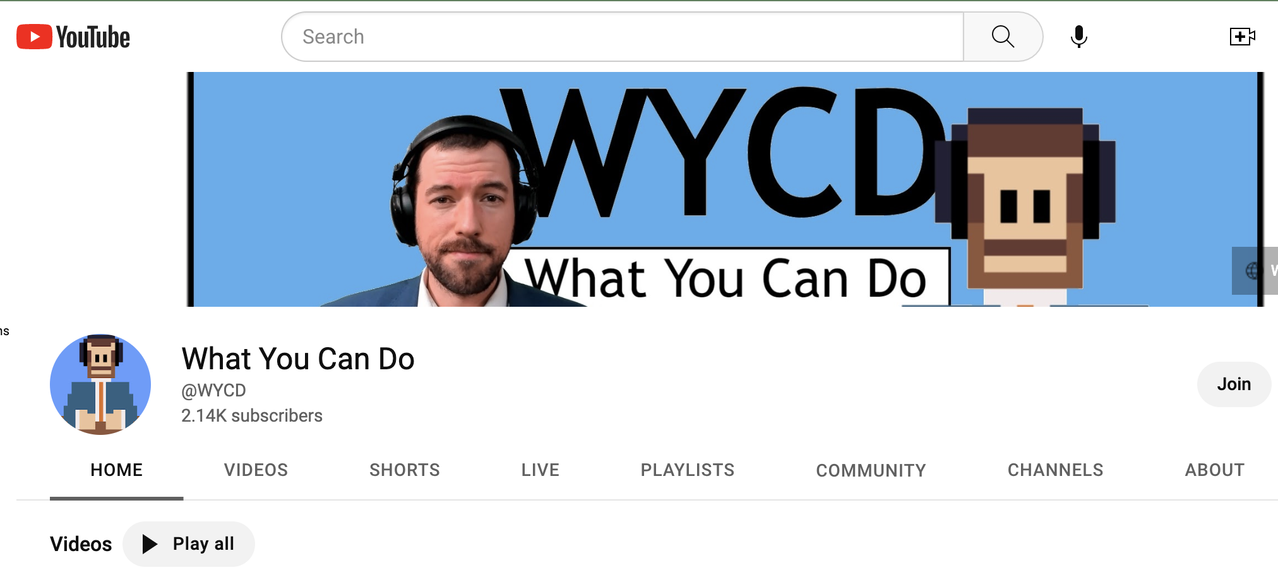1278x582 pixels.
Task: Click the Join membership button
Action: point(1234,384)
